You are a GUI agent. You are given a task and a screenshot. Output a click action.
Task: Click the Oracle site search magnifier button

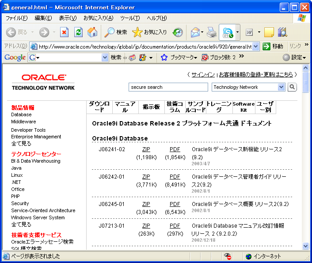coord(292,87)
